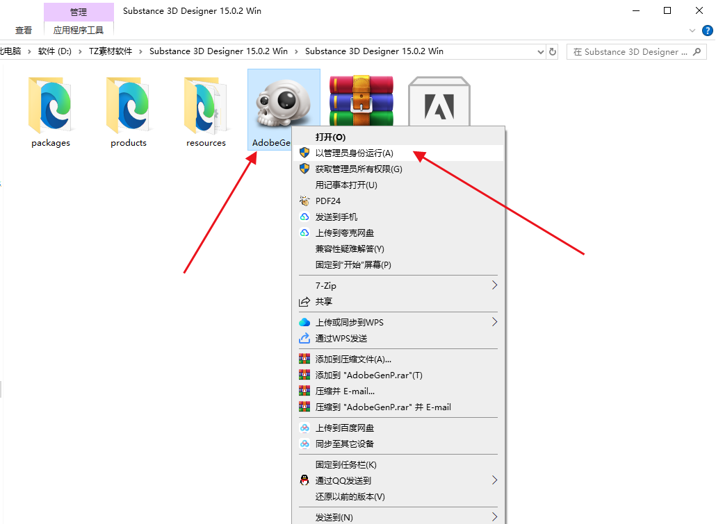Expand the 7-Zip submenu arrow
Image resolution: width=716 pixels, height=524 pixels.
494,285
